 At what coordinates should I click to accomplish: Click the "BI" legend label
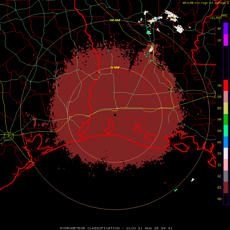[x=219, y=188]
